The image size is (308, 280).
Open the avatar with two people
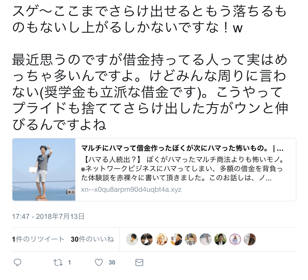(147, 239)
